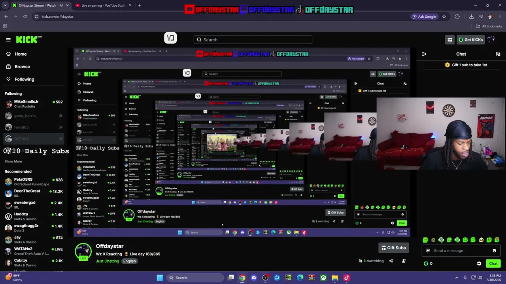
Task: Open All Bookmarks folder
Action: click(489, 26)
